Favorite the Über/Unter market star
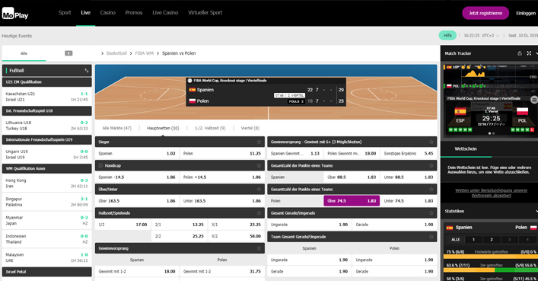 [259, 189]
